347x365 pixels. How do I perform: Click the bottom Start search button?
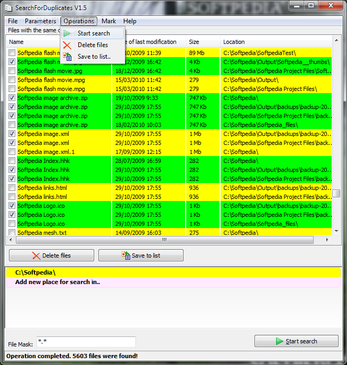pos(296,341)
